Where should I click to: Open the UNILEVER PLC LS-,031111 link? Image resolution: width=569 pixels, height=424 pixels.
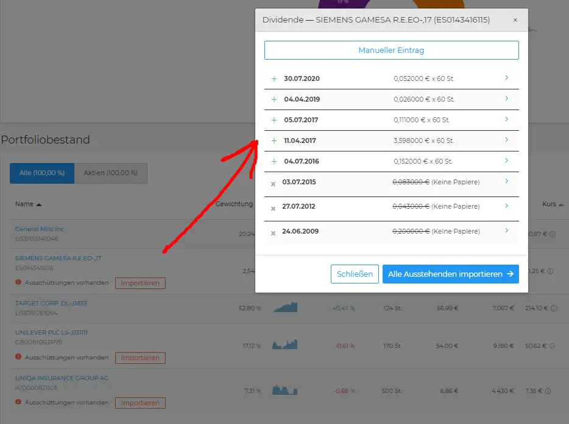coord(51,333)
